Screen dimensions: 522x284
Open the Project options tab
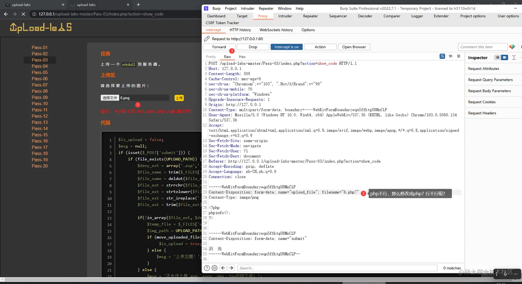[x=473, y=16]
